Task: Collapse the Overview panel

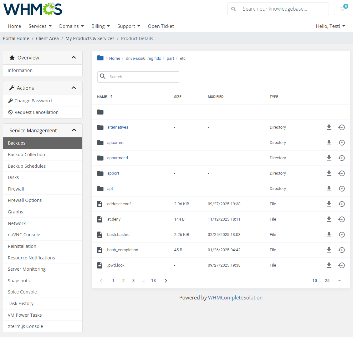Action: click(x=74, y=58)
